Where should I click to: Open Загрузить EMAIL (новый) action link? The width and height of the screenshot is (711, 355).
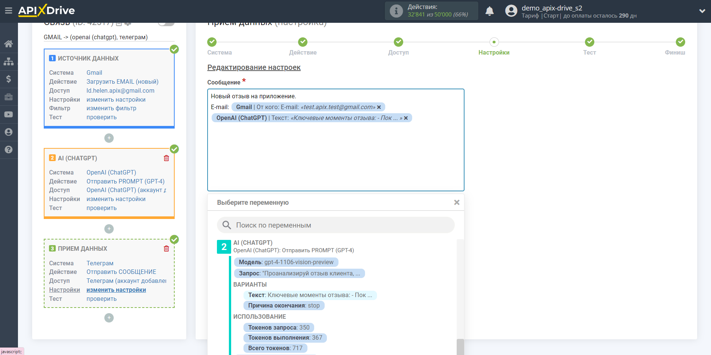pyautogui.click(x=122, y=81)
